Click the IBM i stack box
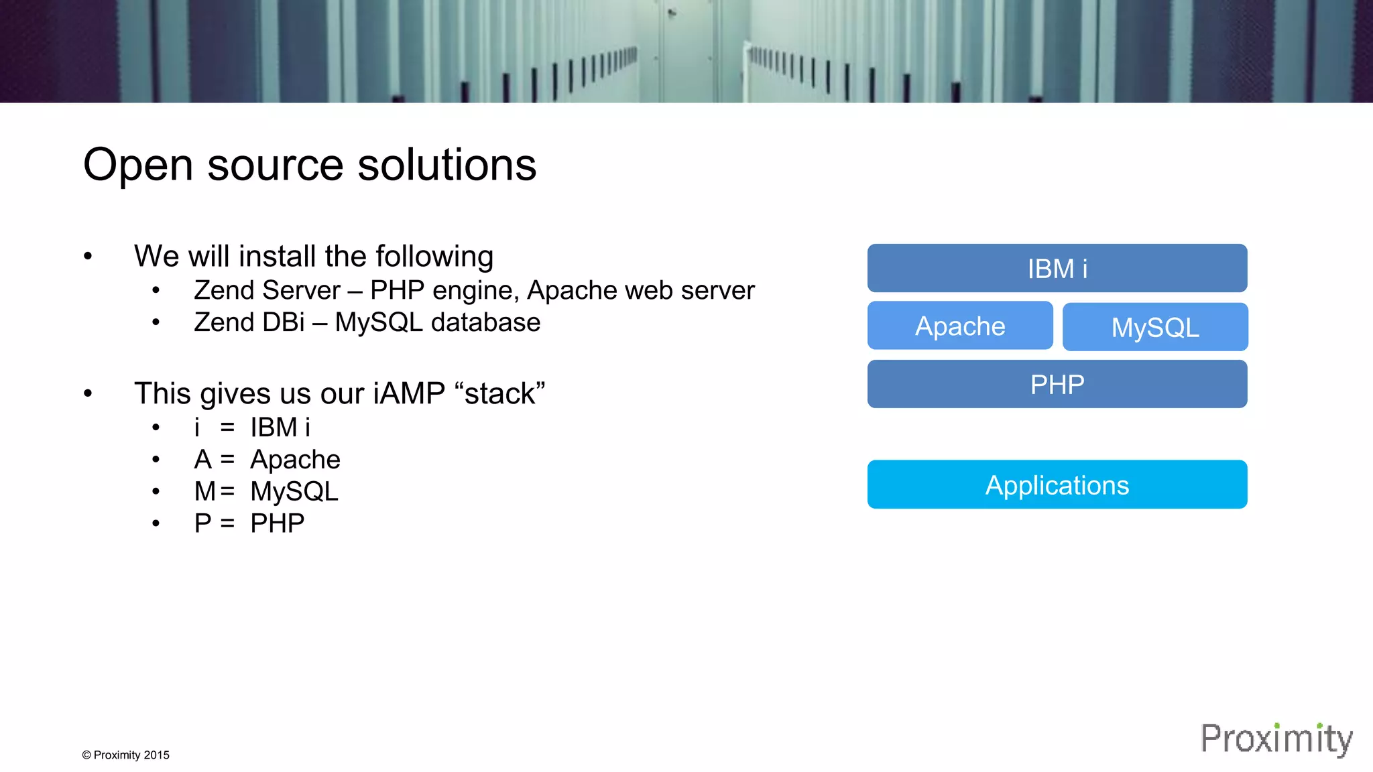The image size is (1373, 772). tap(1057, 268)
